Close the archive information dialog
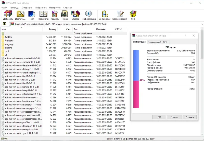This screenshot has width=204, height=141. tap(194, 36)
